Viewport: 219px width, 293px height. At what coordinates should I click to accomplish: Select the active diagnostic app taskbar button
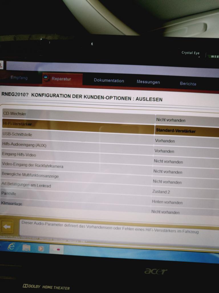56,250
